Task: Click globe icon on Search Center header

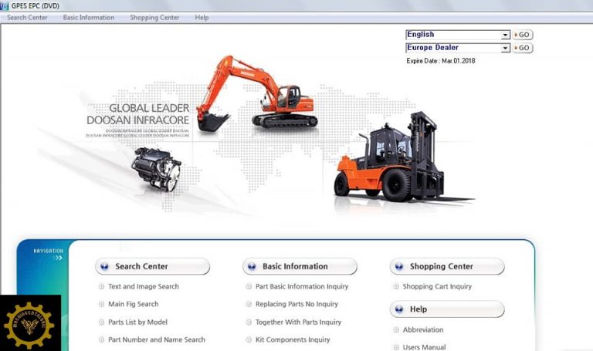Action: click(x=104, y=266)
